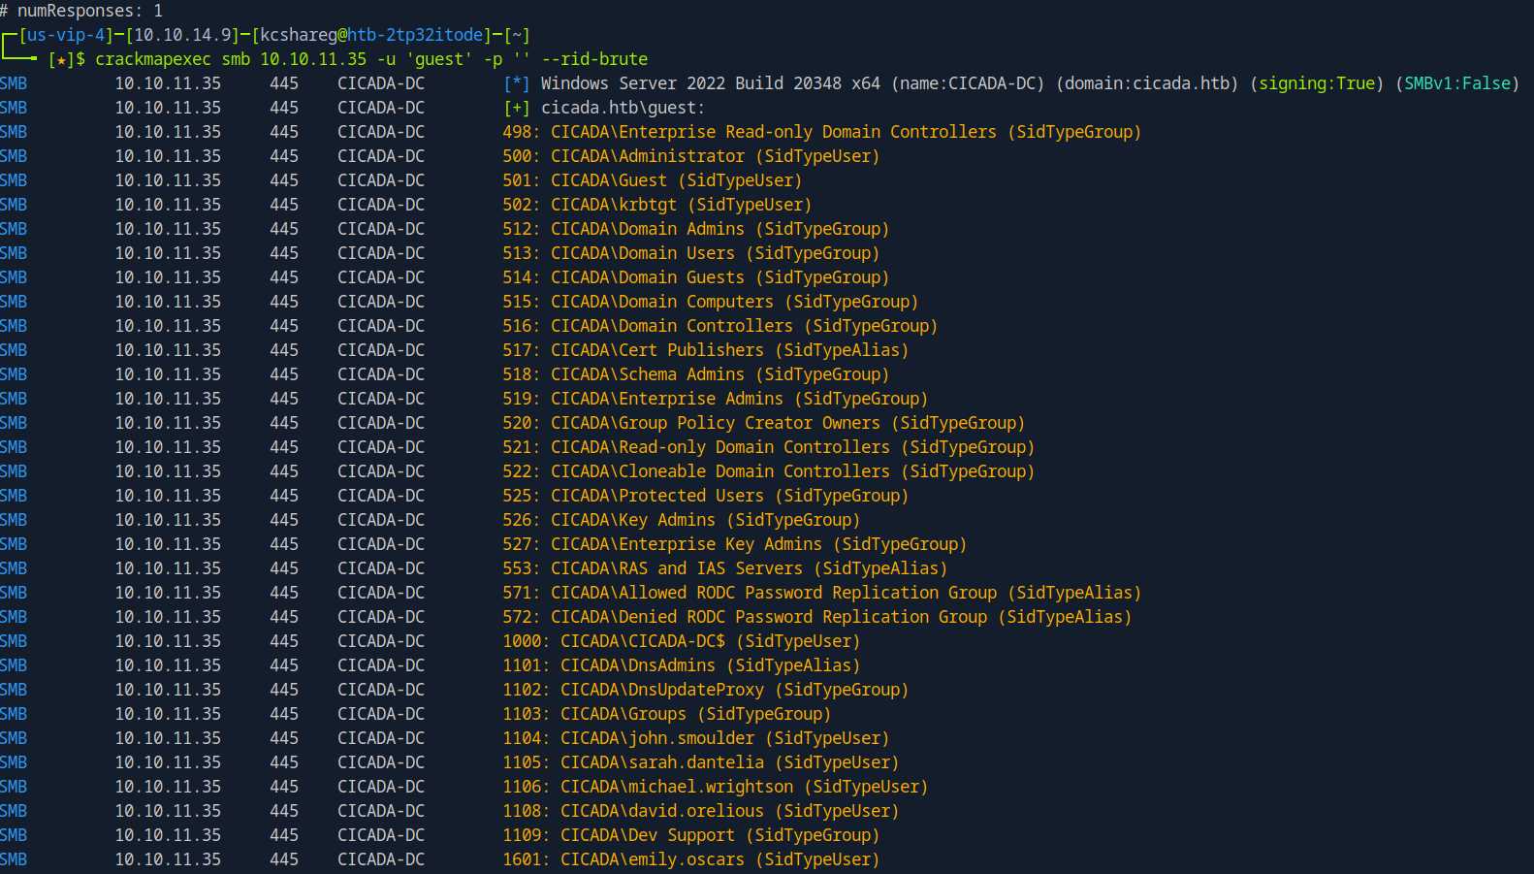This screenshot has width=1534, height=874.
Task: Click '519: CICADA\Enterprise Admins' entry
Action: tap(716, 399)
